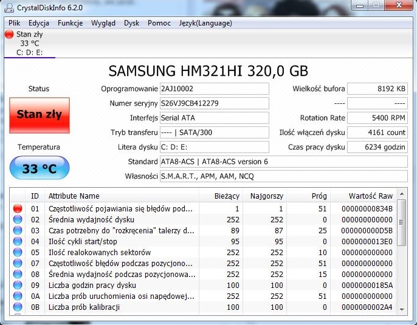The width and height of the screenshot is (417, 325).
Task: Minimize the CrystalDiskInfo window
Action: [x=360, y=5]
